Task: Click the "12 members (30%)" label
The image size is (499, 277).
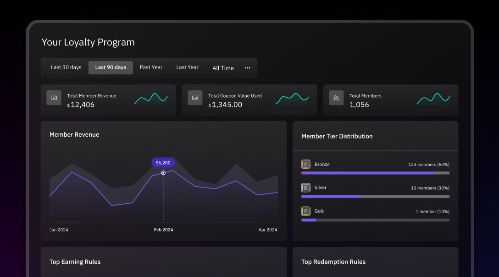Action: (430, 188)
